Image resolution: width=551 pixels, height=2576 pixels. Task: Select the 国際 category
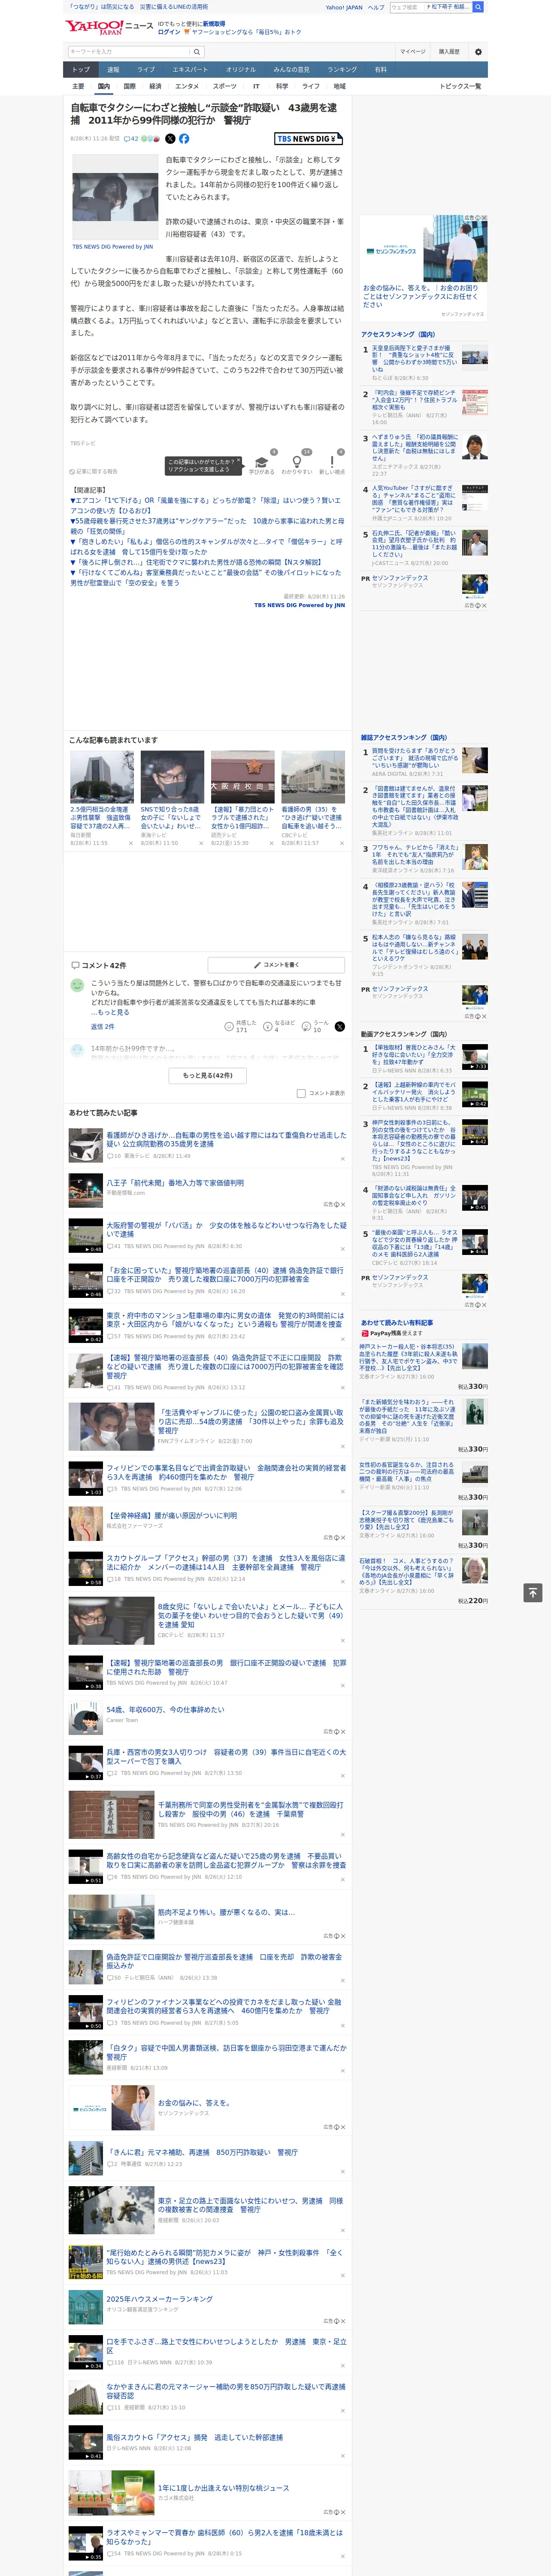[129, 86]
